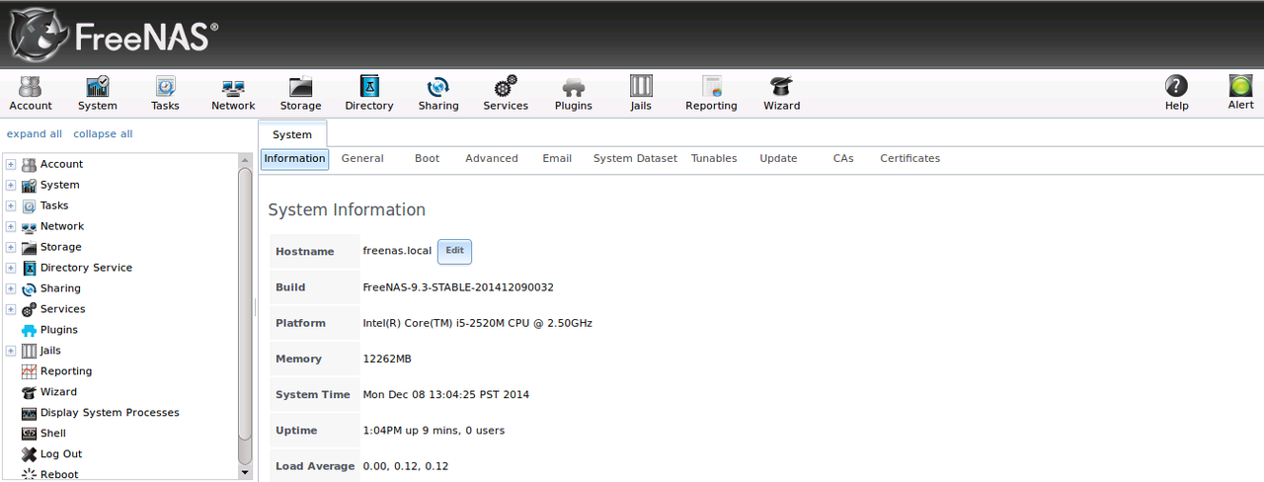Open Services from the top toolbar

506,93
